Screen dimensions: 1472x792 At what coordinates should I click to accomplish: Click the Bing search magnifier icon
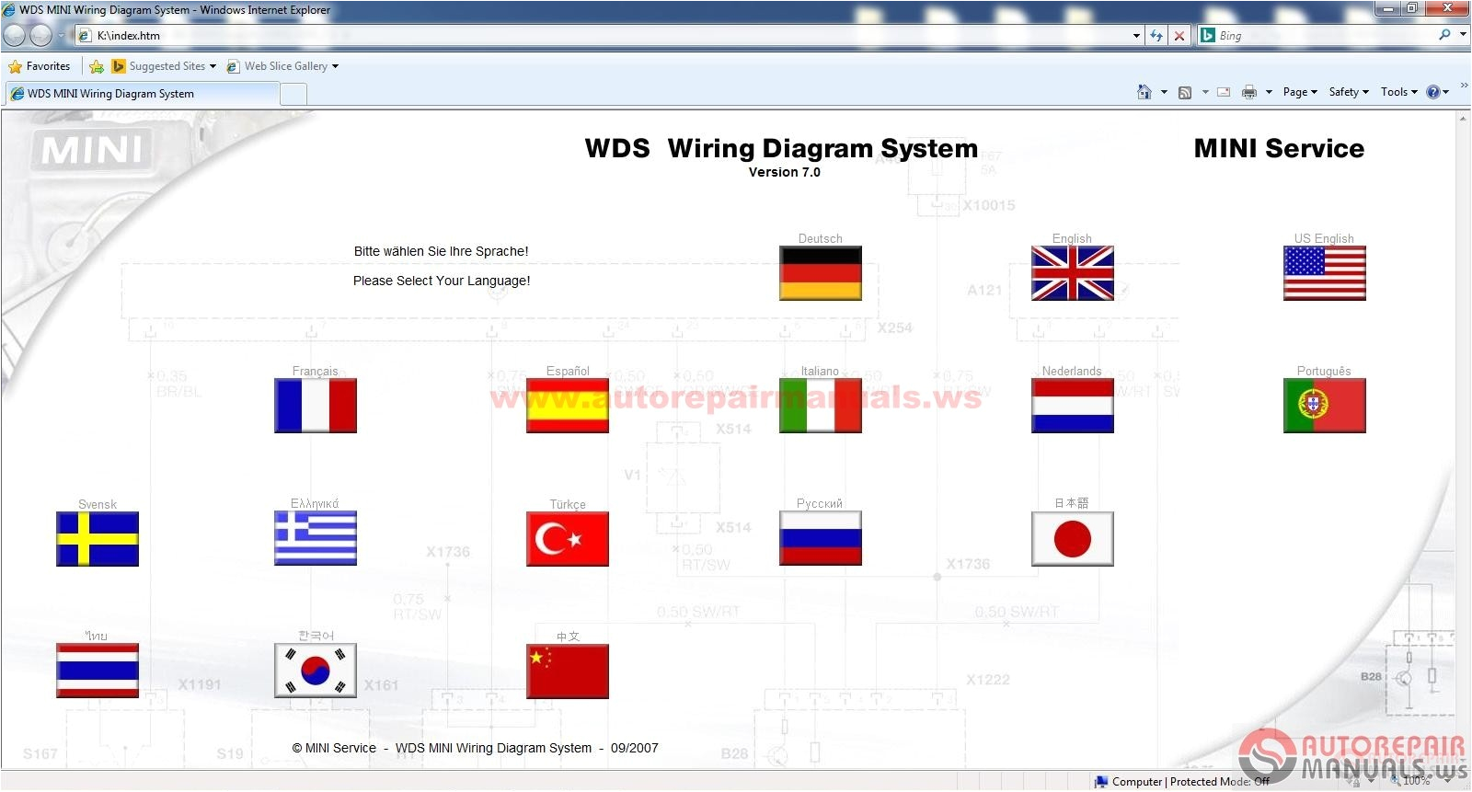coord(1444,35)
